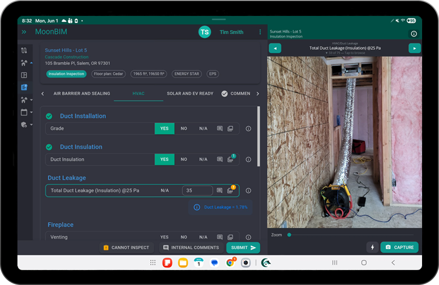Open the app drawer grid icon
This screenshot has width=439, height=285.
click(x=153, y=262)
